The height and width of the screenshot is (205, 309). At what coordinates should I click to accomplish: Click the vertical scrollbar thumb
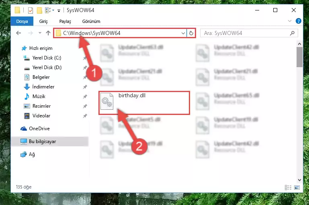point(299,57)
